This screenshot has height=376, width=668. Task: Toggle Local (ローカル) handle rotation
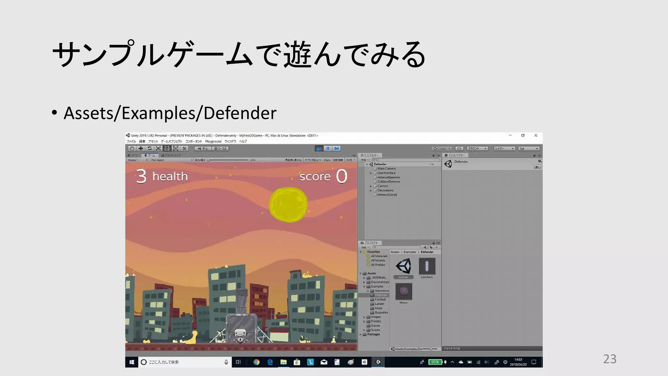point(220,149)
